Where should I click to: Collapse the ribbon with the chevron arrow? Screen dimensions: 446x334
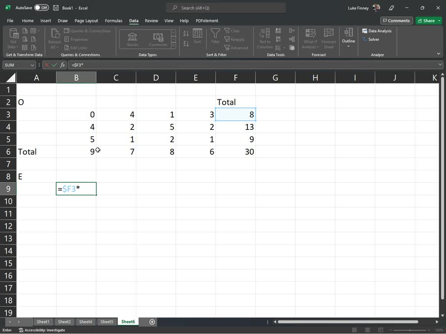pos(439,54)
